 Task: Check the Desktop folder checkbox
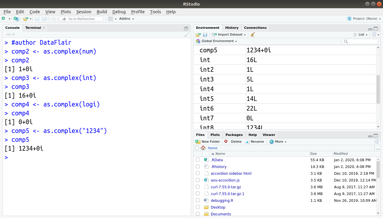(x=198, y=207)
